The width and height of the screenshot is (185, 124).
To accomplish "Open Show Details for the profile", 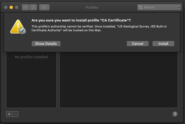I will (x=46, y=44).
